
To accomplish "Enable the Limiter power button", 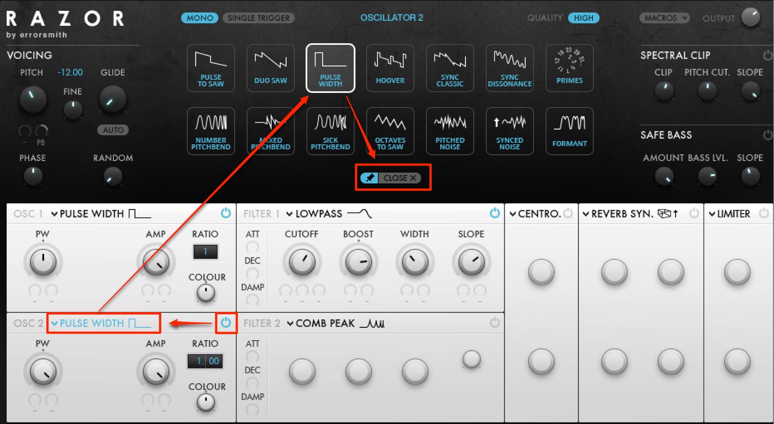I will click(764, 213).
